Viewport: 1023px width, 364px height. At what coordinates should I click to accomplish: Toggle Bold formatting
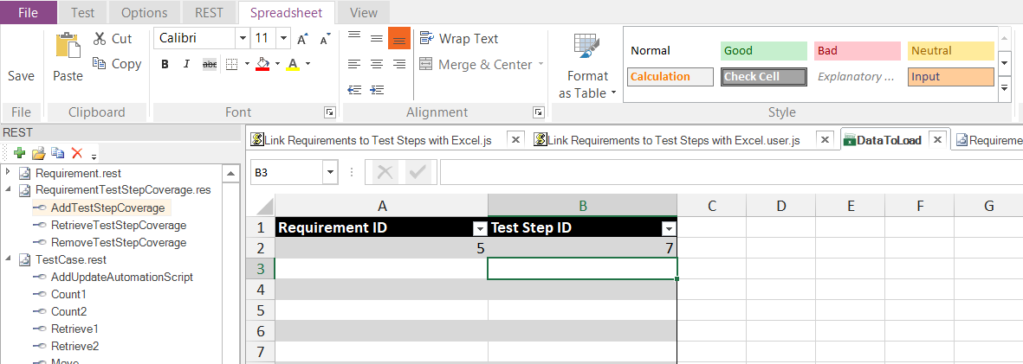[x=165, y=64]
